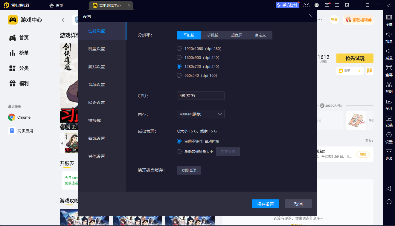Viewport: 395px width, 226px height.
Task: Click the APK 安装 install icon
Action: (x=389, y=121)
